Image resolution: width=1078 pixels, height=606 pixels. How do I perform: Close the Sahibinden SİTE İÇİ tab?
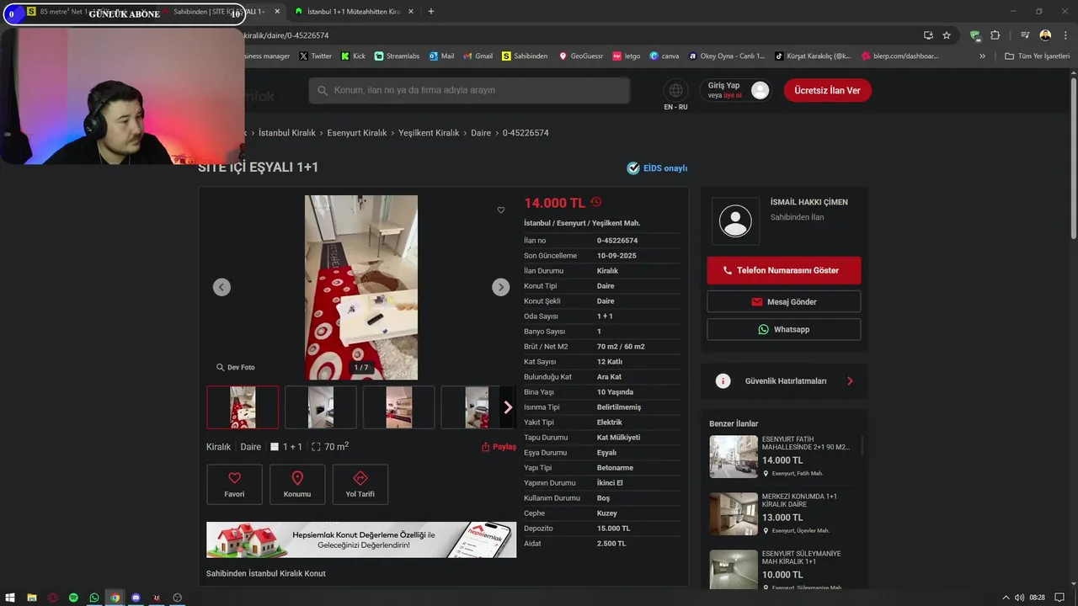(x=277, y=12)
